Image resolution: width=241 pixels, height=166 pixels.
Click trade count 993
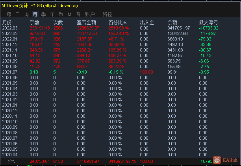(57, 33)
